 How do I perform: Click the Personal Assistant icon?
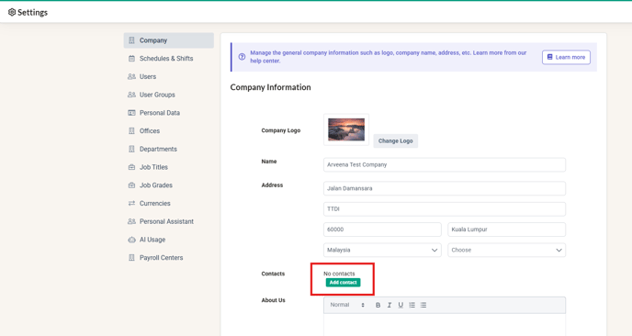[131, 221]
